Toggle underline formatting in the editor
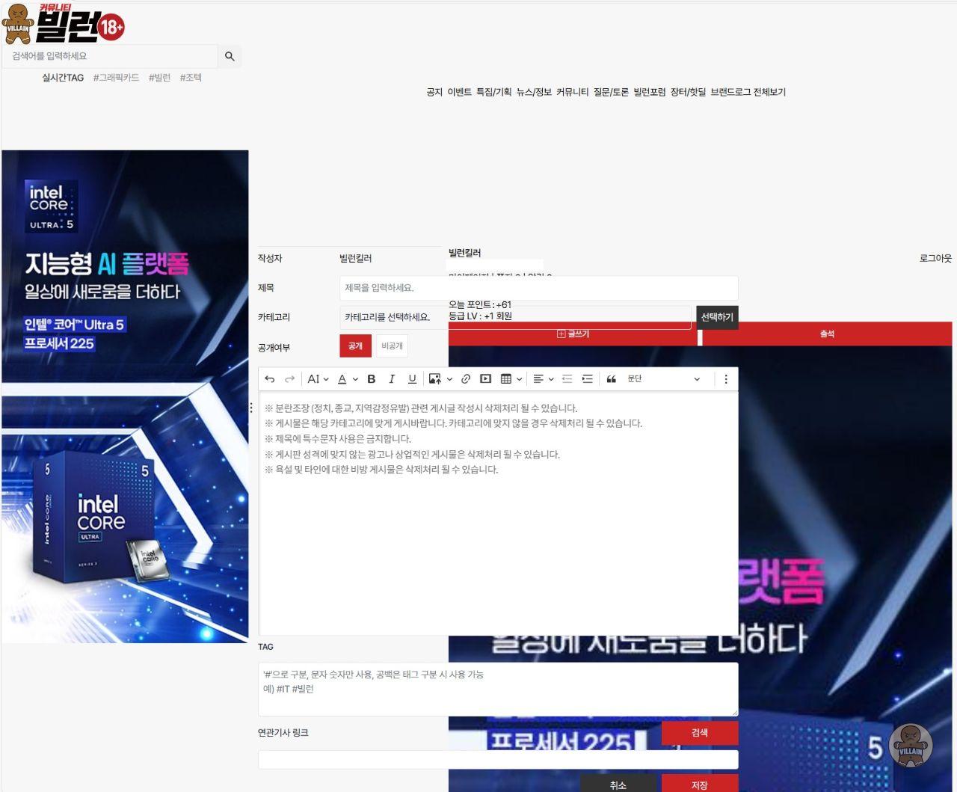The image size is (957, 792). tap(412, 379)
